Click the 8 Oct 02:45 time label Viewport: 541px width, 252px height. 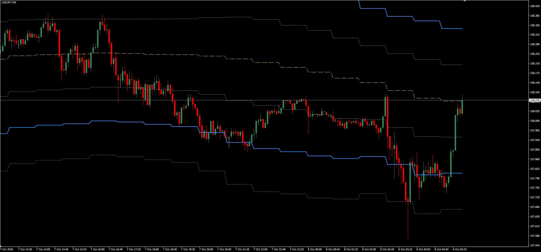pos(387,249)
